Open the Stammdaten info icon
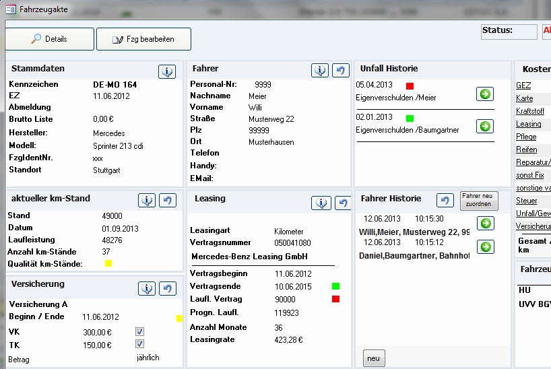Screen dimensions: 551x369 (x=167, y=71)
